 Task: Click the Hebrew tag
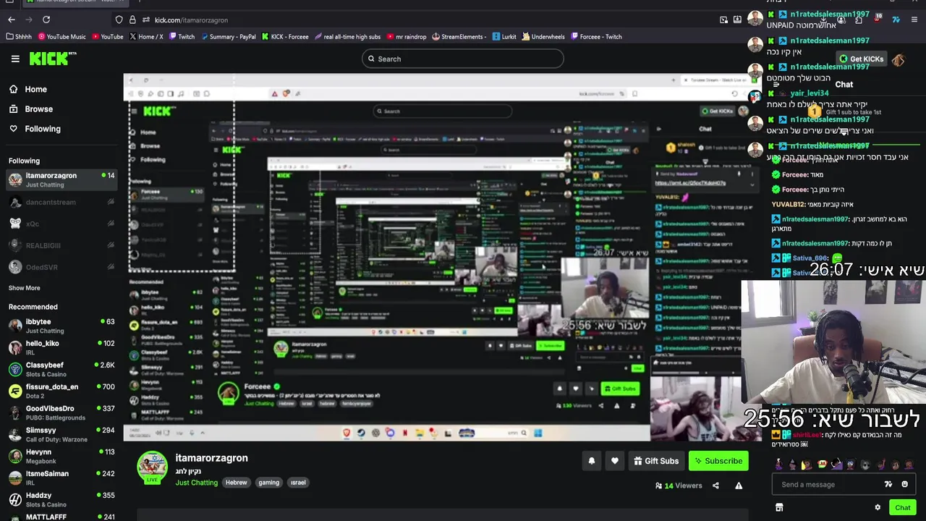[236, 483]
